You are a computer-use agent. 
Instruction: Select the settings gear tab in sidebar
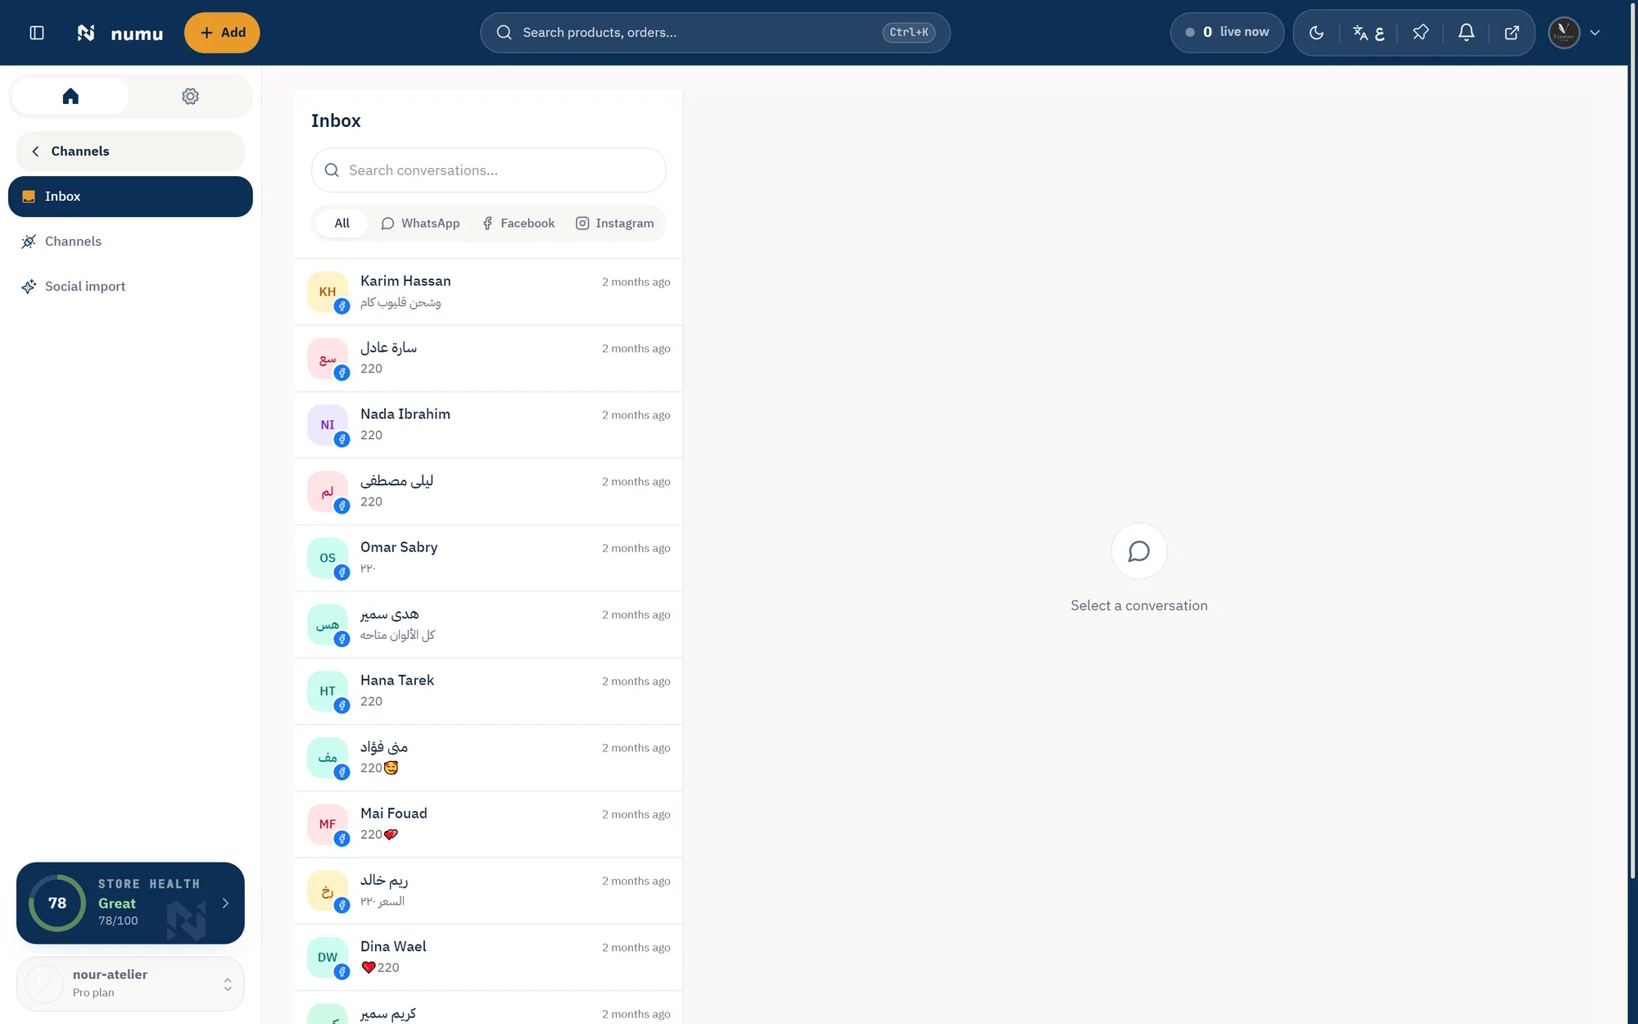(x=190, y=97)
